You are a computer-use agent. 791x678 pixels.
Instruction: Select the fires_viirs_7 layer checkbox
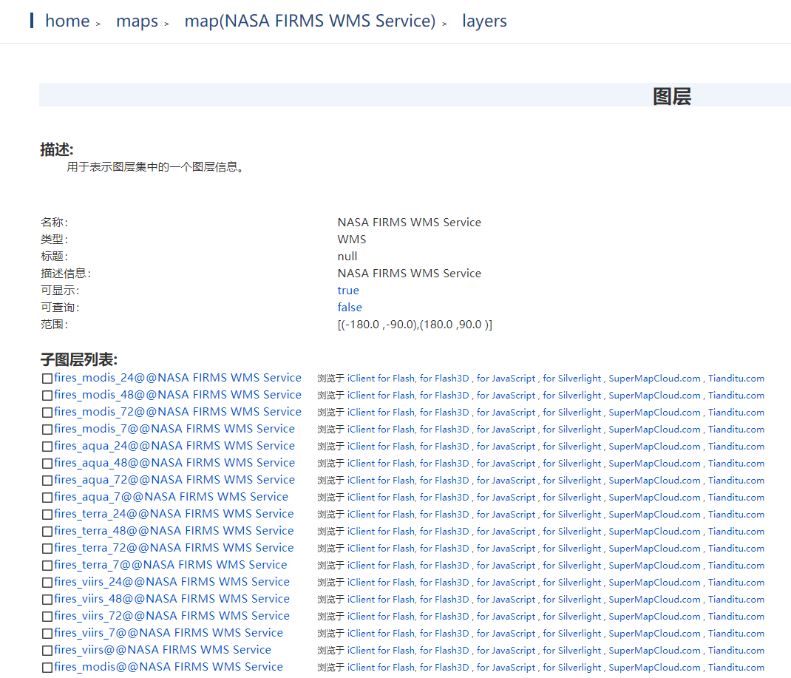tap(47, 634)
